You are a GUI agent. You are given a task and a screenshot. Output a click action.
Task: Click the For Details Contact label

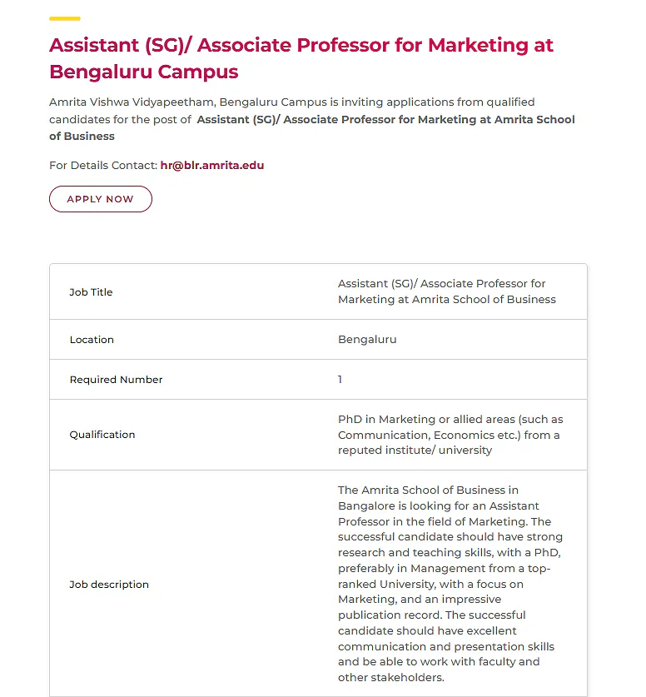click(103, 166)
